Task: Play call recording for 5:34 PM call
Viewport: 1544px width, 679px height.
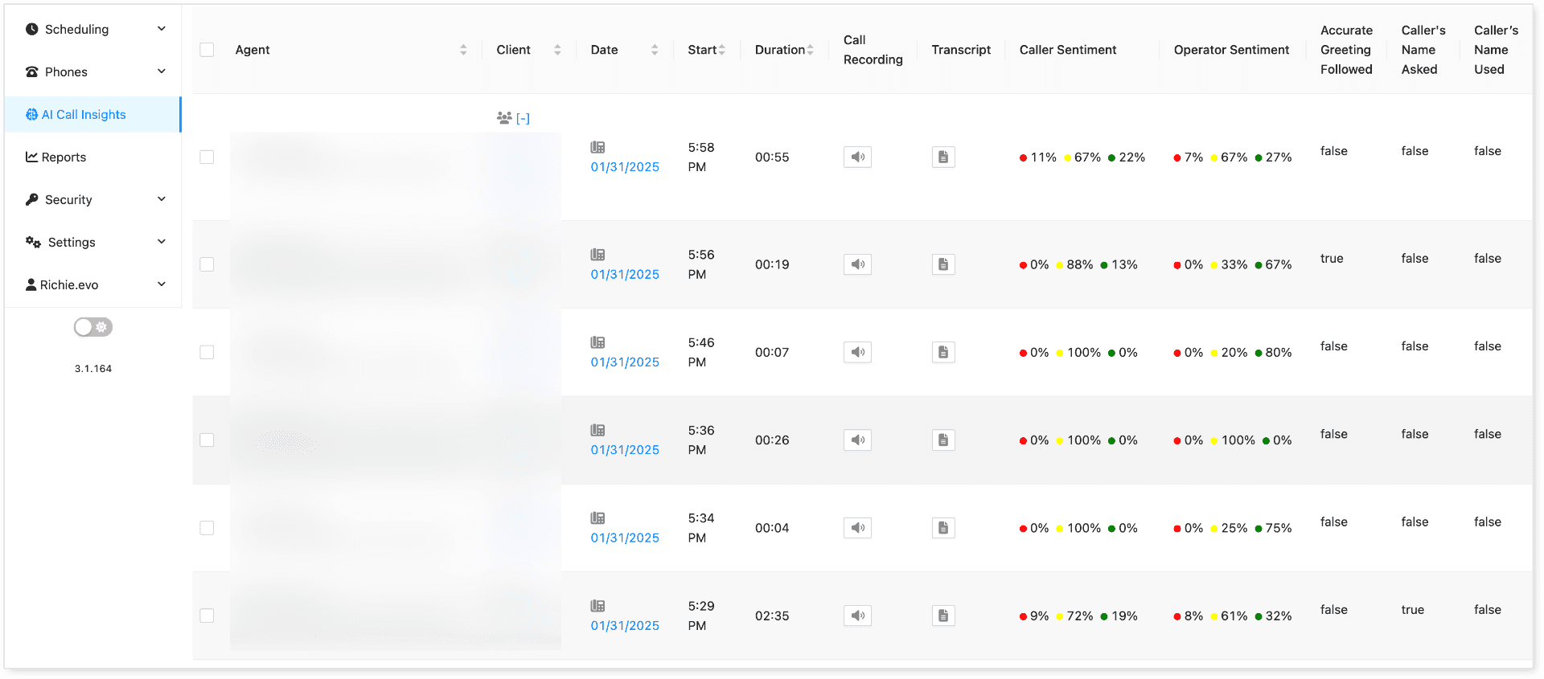Action: [857, 528]
